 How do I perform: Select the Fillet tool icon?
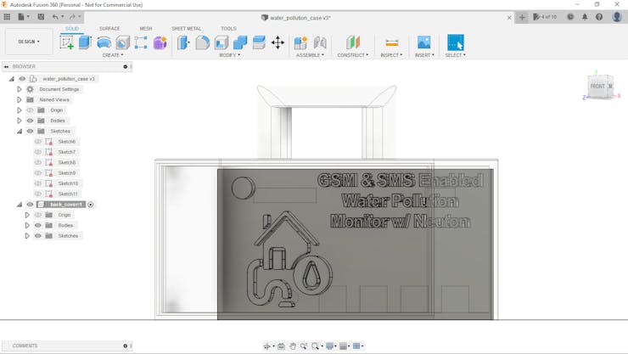[x=202, y=42]
